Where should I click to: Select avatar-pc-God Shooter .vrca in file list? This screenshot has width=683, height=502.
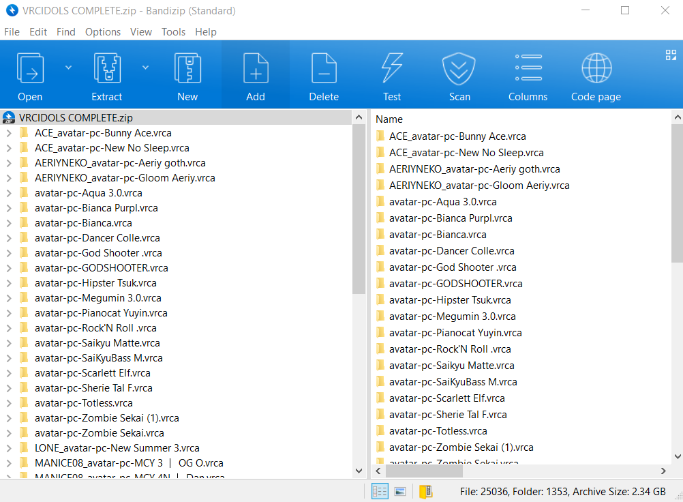point(453,267)
